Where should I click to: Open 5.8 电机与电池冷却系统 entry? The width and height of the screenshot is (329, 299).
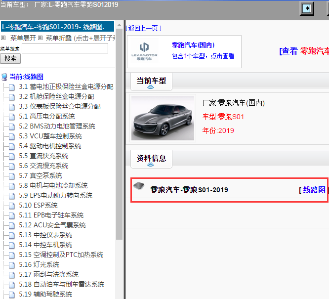click(53, 185)
